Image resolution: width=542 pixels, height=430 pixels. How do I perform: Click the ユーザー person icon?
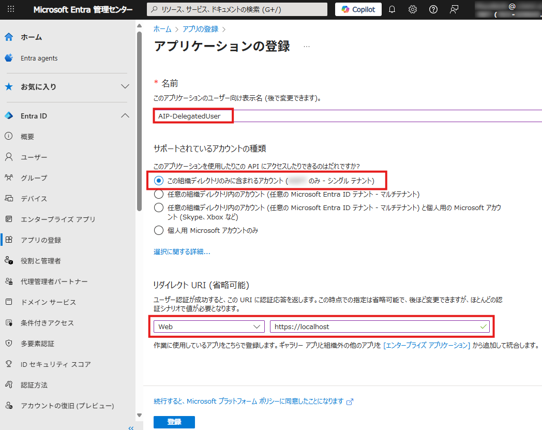9,157
